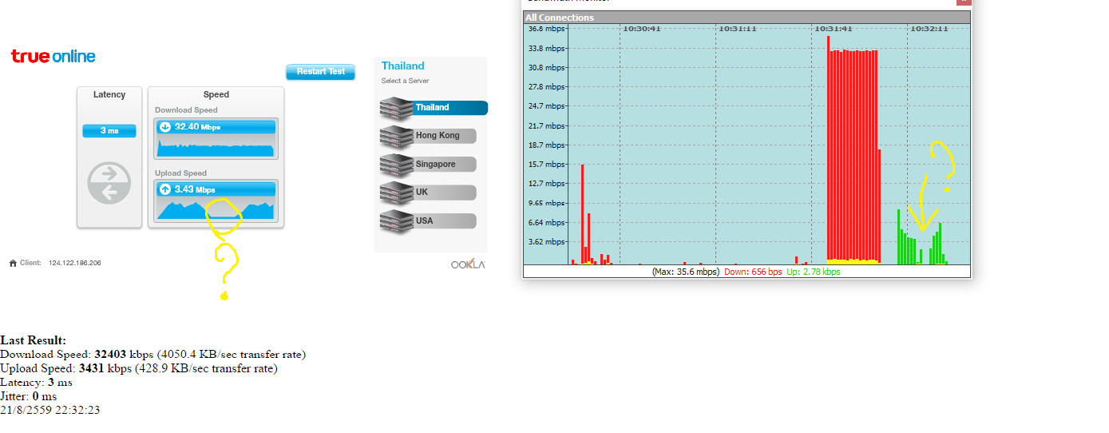This screenshot has height=433, width=1109.
Task: Click the Latency panel title
Action: pyautogui.click(x=109, y=94)
